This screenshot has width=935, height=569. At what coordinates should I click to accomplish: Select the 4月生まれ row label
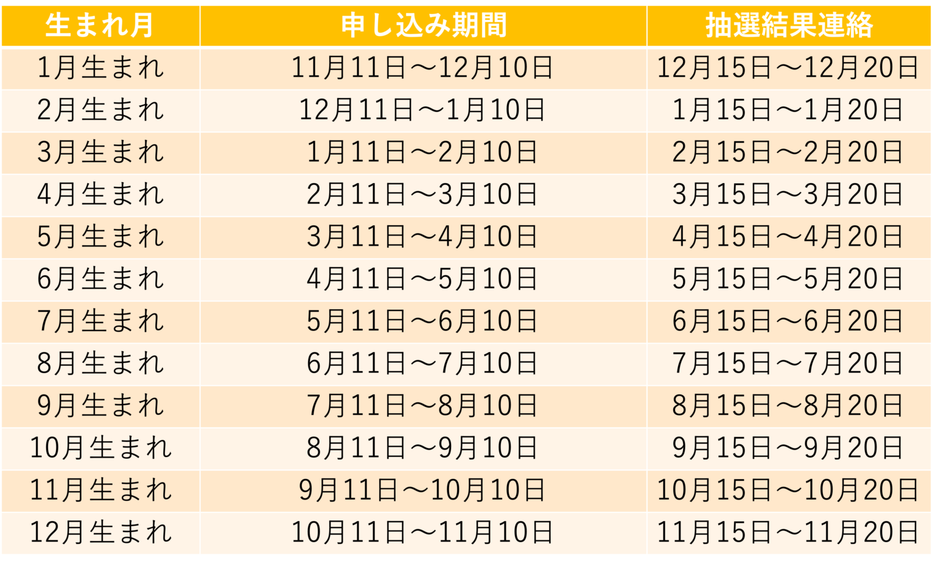point(100,195)
